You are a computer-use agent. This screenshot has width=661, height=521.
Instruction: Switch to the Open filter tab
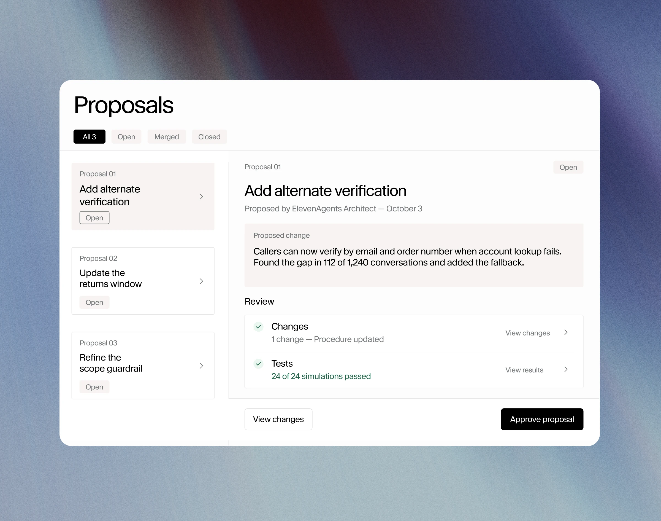[x=126, y=137]
